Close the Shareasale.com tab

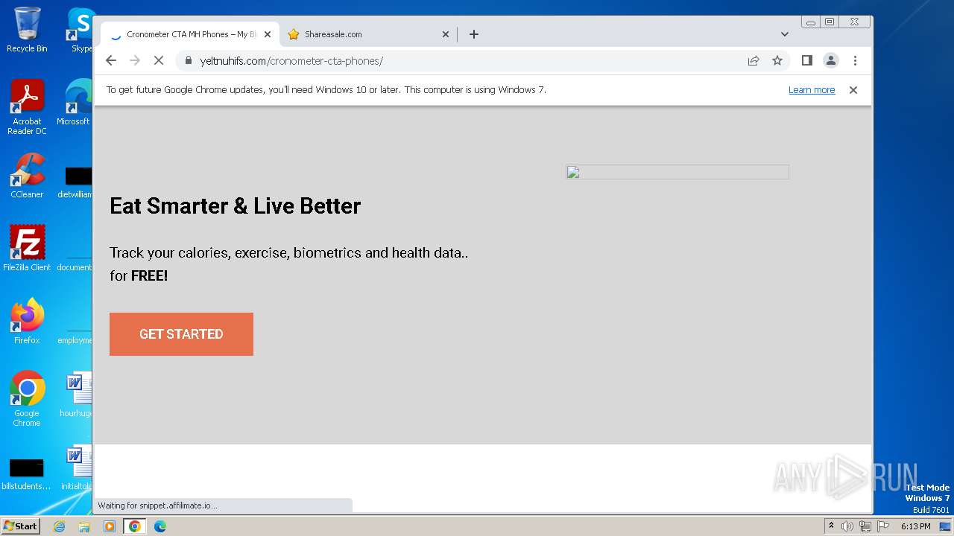tap(446, 34)
